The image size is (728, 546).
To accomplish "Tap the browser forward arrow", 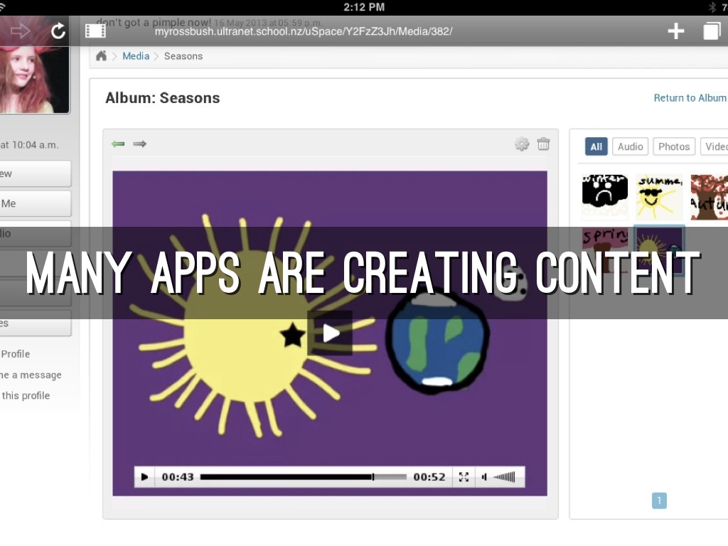I will (x=20, y=31).
